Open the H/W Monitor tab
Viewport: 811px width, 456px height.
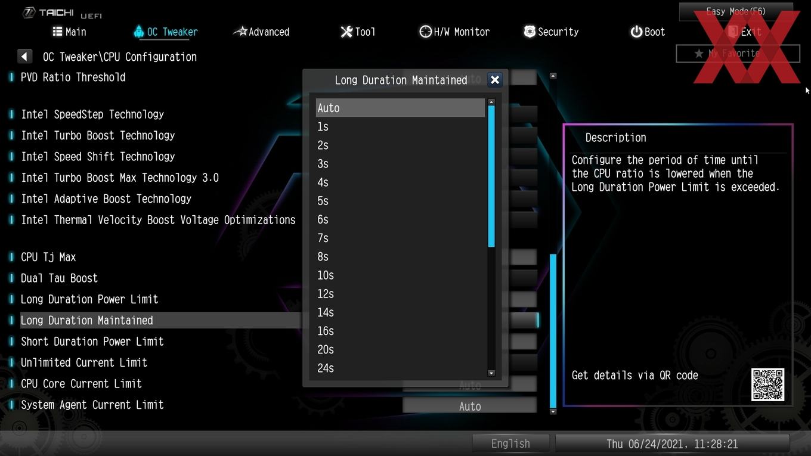454,32
